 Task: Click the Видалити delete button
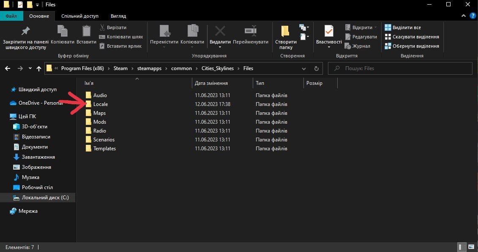click(220, 37)
